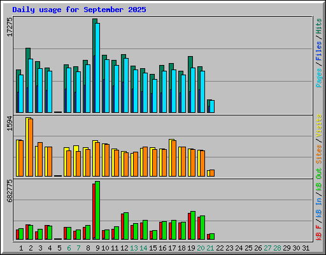Click day label 18 on the axis
Image resolution: width=326 pixels, height=255 pixels.
pyautogui.click(x=181, y=248)
